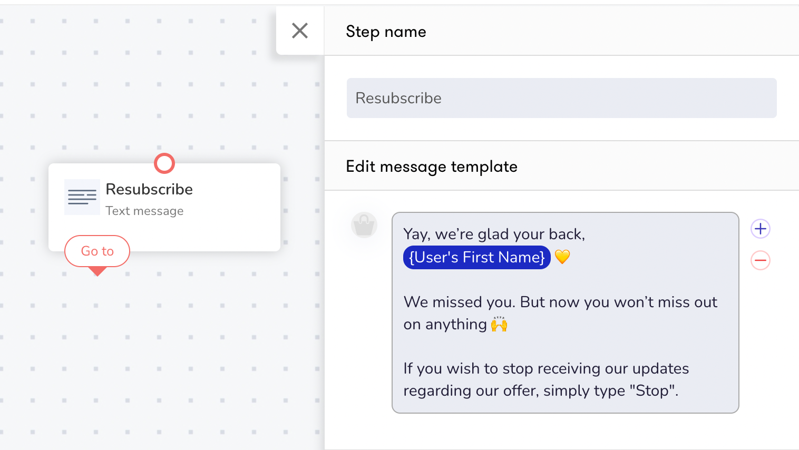Focus the Resubscribe step name field

(x=562, y=98)
